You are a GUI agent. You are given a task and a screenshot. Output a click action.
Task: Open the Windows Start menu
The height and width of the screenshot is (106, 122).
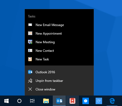[6, 101]
